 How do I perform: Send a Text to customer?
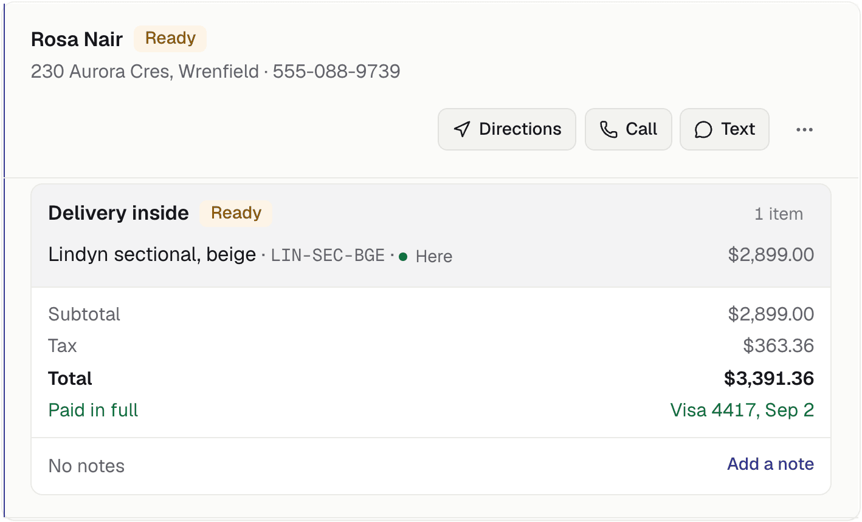pyautogui.click(x=725, y=129)
